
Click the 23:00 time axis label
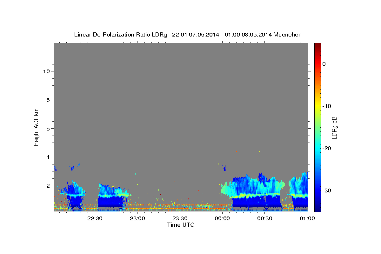pyautogui.click(x=137, y=218)
